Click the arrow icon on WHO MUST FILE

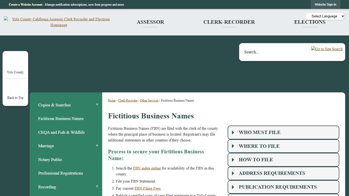pyautogui.click(x=233, y=132)
